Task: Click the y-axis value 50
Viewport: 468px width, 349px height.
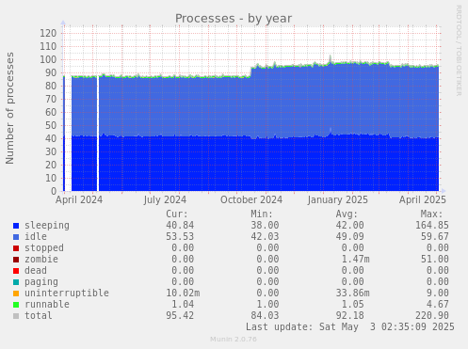Action: (x=51, y=125)
